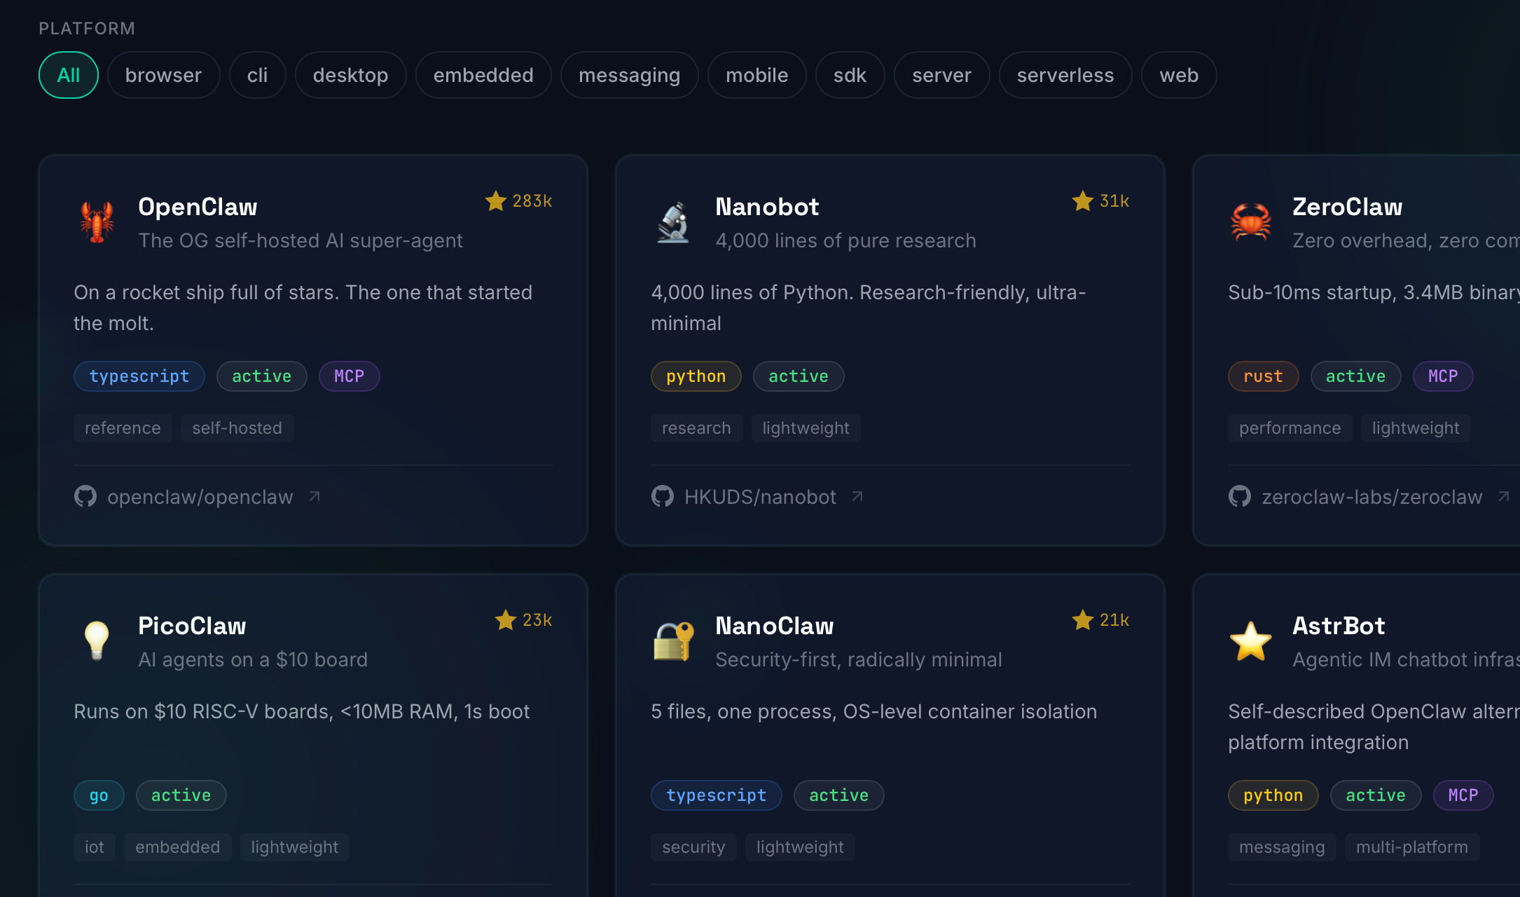The width and height of the screenshot is (1520, 897).
Task: Click the python badge on Nanobot
Action: click(x=696, y=376)
